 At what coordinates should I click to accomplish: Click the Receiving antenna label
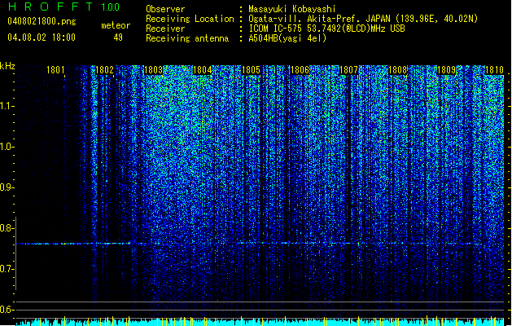point(187,38)
